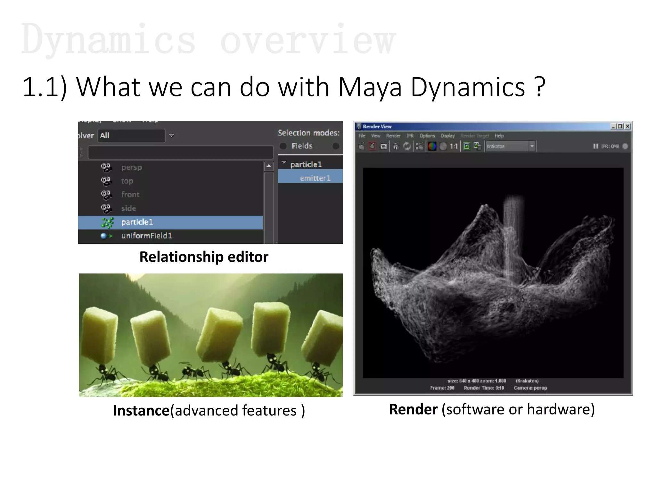Image resolution: width=656 pixels, height=492 pixels.
Task: Open the solver All dropdown arrow
Action: 171,136
